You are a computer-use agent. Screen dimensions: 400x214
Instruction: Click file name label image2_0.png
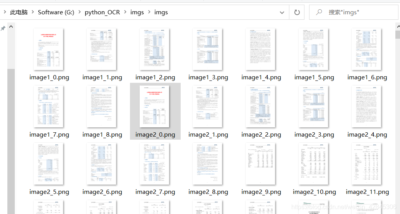[x=155, y=135]
